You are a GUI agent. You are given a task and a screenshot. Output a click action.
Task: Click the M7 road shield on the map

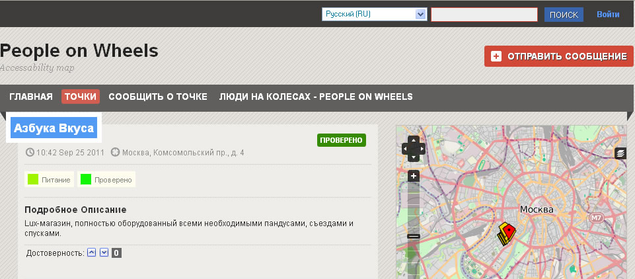(596, 218)
